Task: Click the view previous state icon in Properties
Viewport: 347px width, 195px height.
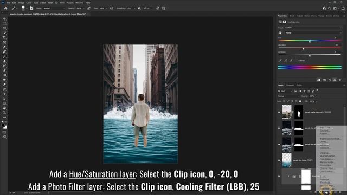Action: coord(324,80)
